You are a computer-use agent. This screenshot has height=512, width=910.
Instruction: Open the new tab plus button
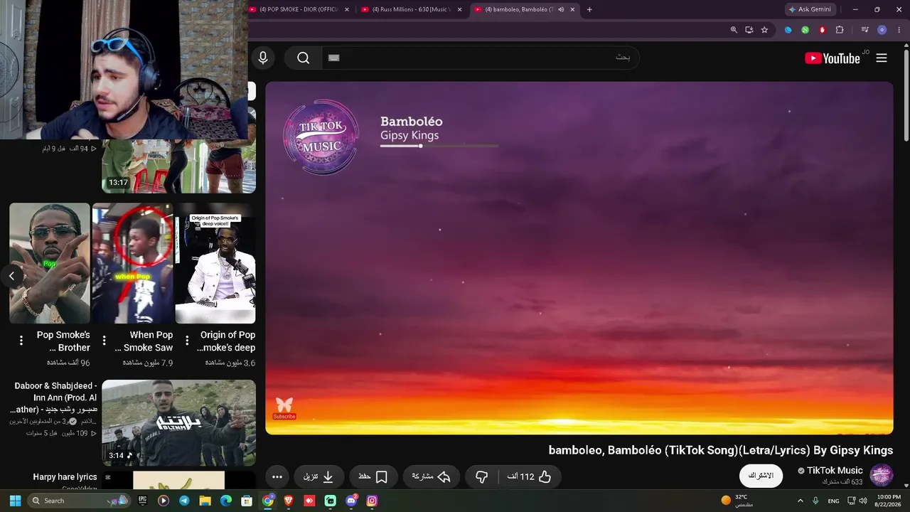[589, 9]
